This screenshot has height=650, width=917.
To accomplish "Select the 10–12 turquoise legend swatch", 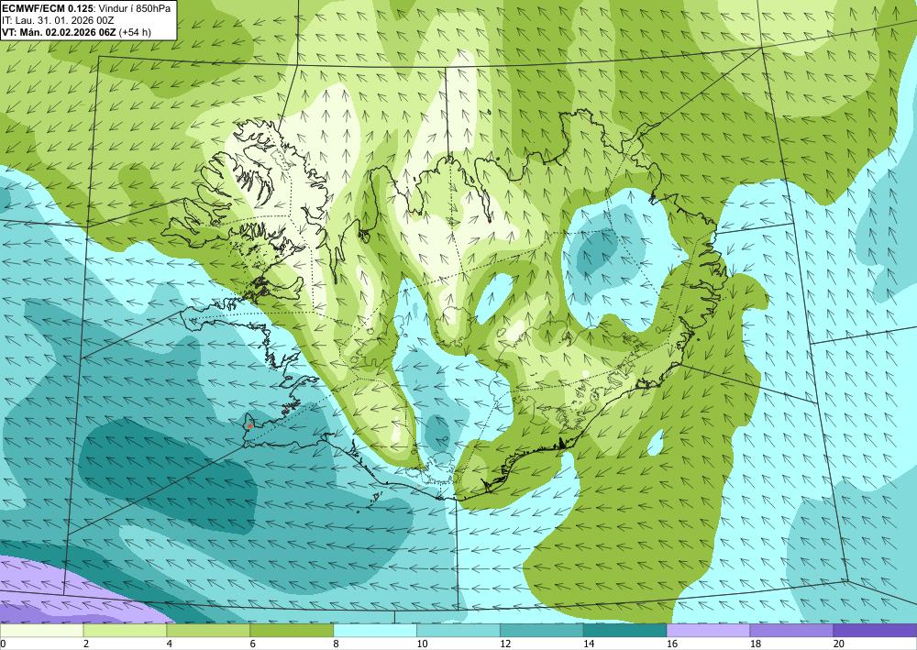I will tap(458, 631).
